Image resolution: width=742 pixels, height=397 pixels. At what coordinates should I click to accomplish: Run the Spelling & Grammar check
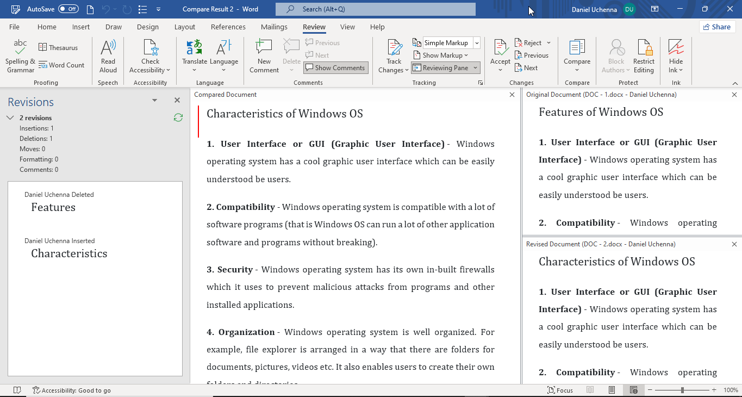point(20,56)
